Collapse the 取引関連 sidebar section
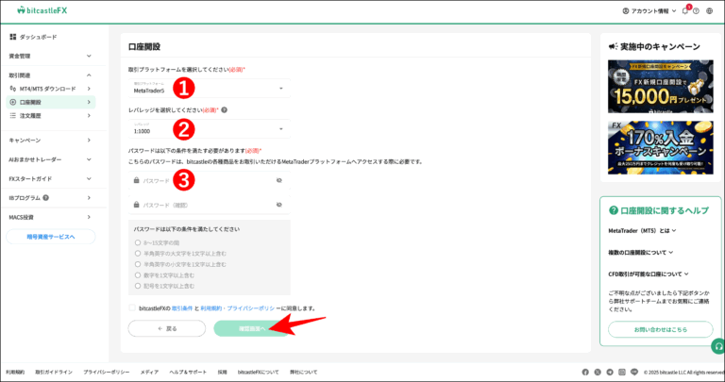This screenshot has width=725, height=382. point(51,75)
